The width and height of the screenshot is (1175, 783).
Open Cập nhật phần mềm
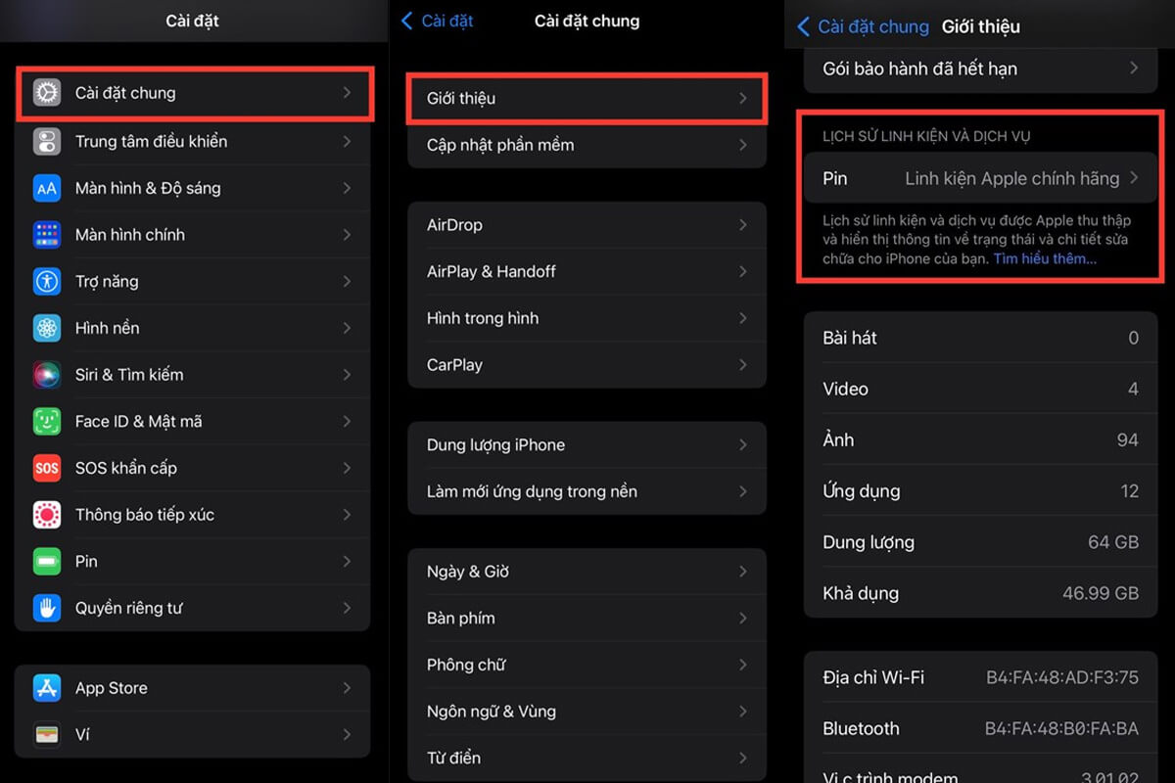[x=587, y=145]
